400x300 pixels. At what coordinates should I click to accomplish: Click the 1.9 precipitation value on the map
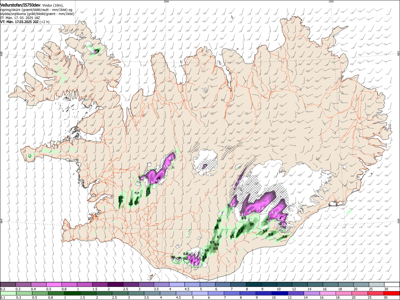(150, 182)
